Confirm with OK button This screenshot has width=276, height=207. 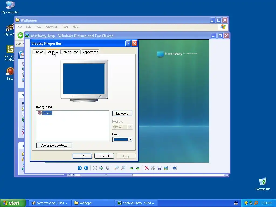pos(82,156)
